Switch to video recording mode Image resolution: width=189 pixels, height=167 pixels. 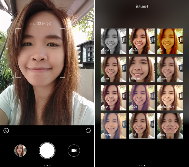74,151
